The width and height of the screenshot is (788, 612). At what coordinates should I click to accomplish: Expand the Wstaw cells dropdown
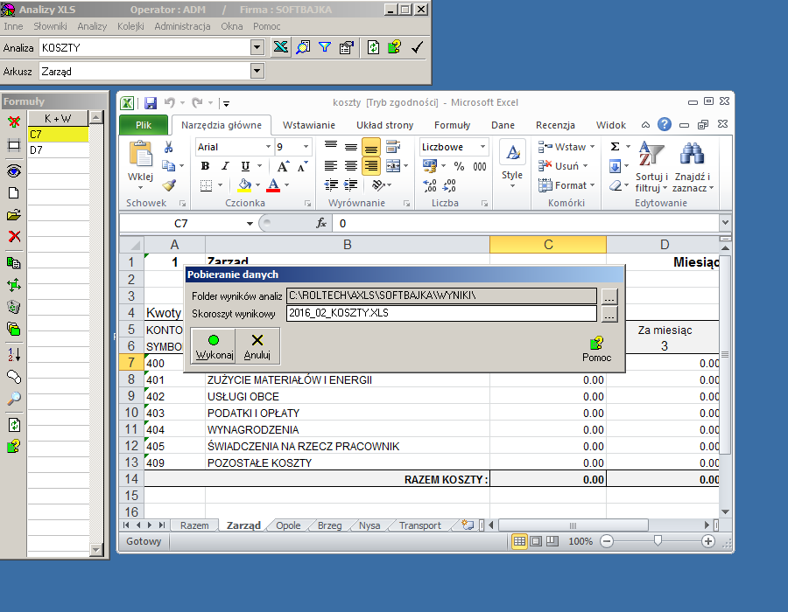point(593,147)
